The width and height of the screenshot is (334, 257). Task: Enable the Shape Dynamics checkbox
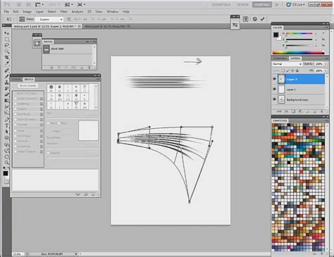(x=15, y=99)
